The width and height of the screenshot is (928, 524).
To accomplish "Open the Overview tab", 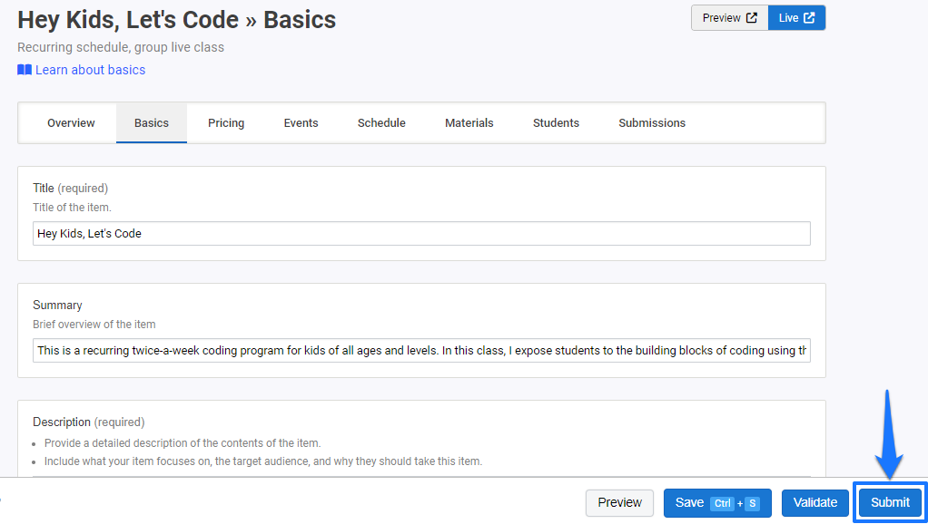I will click(x=71, y=123).
